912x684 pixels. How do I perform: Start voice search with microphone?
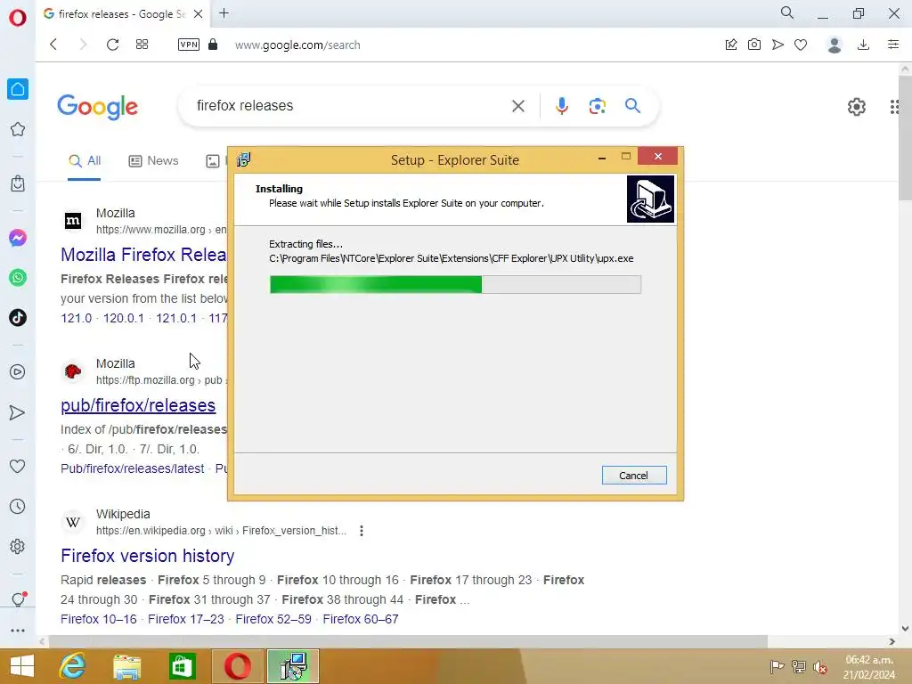561,106
